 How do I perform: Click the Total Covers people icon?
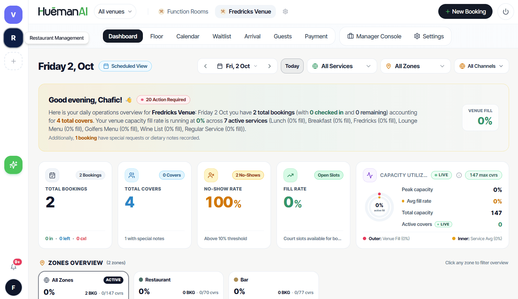click(x=132, y=175)
